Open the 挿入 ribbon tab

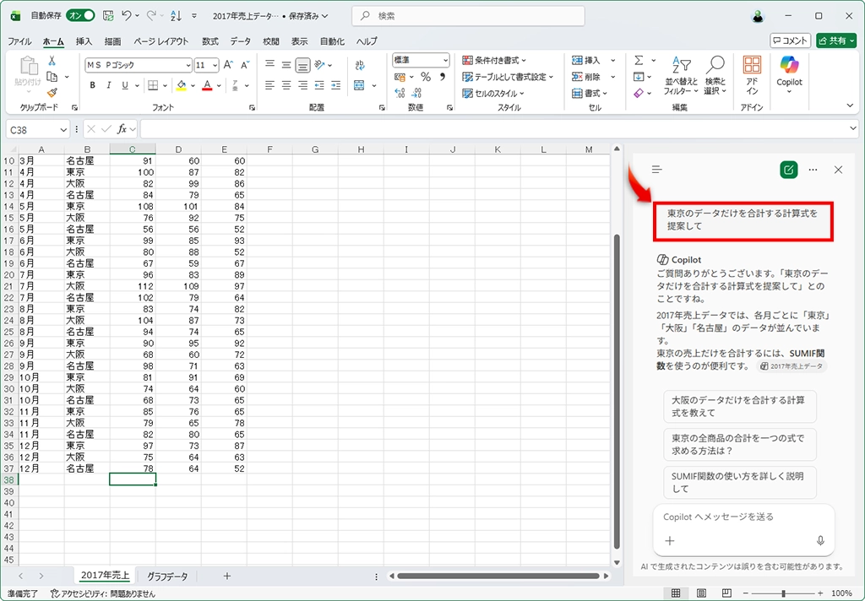[x=84, y=41]
